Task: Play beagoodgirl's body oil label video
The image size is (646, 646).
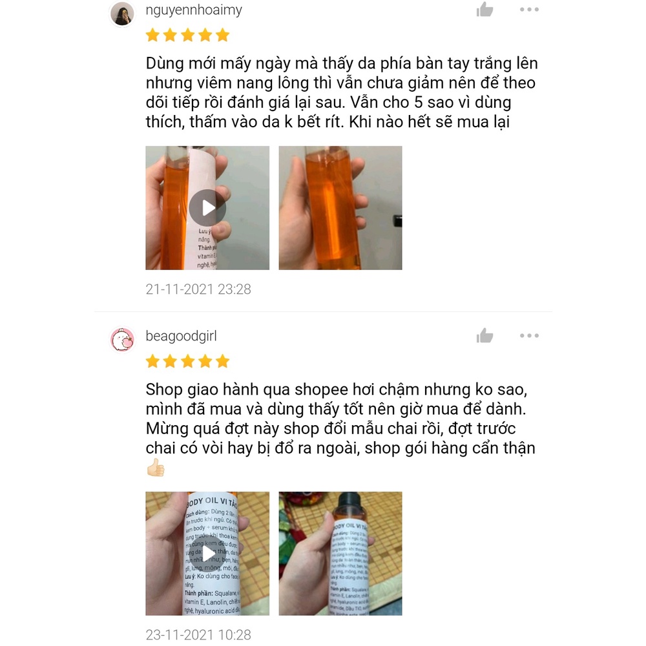Action: pyautogui.click(x=207, y=554)
